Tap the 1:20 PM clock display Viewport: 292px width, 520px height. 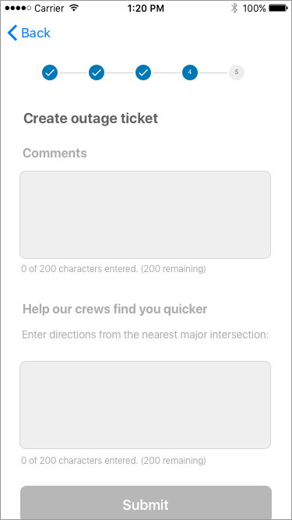(146, 9)
